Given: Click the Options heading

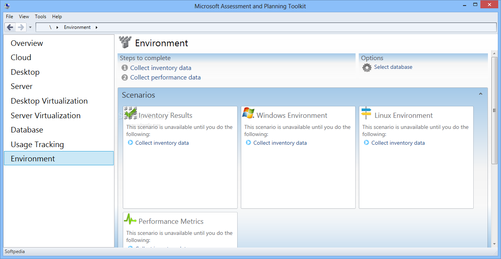Looking at the screenshot, I should click(x=372, y=58).
